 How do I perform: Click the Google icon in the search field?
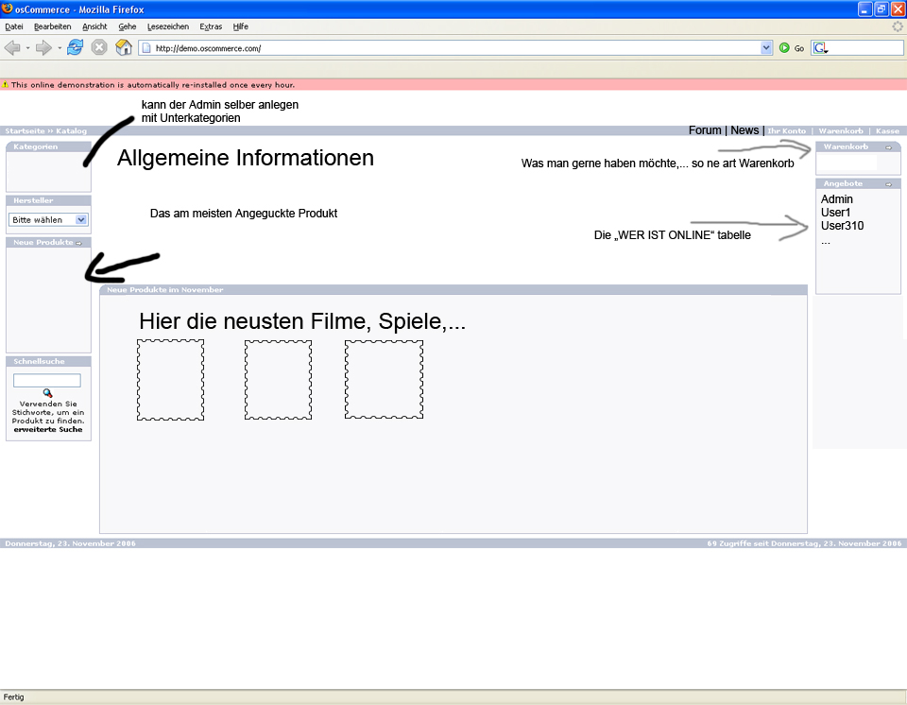(820, 47)
